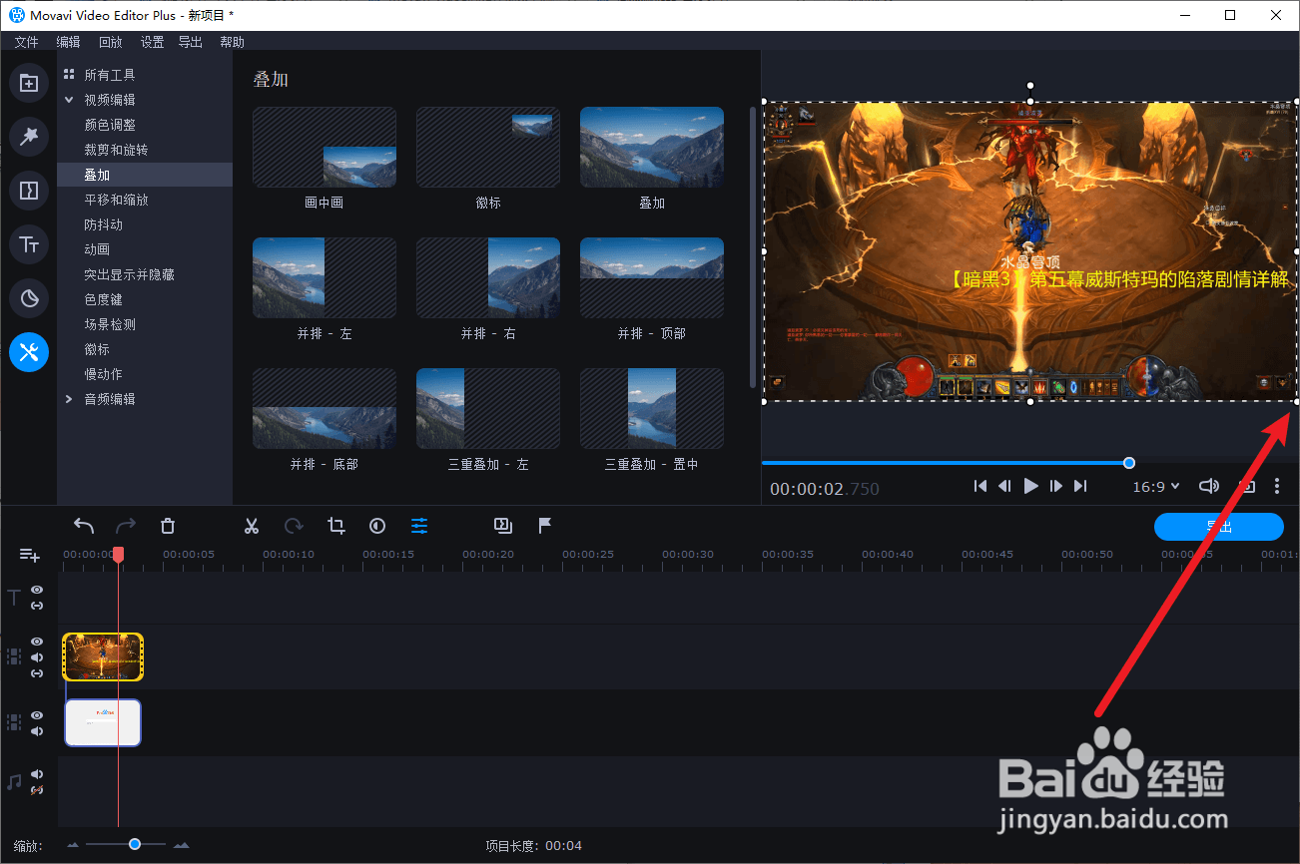Mute the overlay video track
Screen dimensions: 1300x864
coord(37,657)
